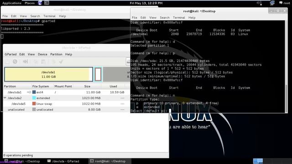
Task: Click the Delete partition icon in GParted toolbar
Action: pos(15,61)
